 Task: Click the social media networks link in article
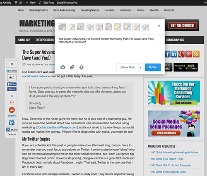tap(36, 76)
